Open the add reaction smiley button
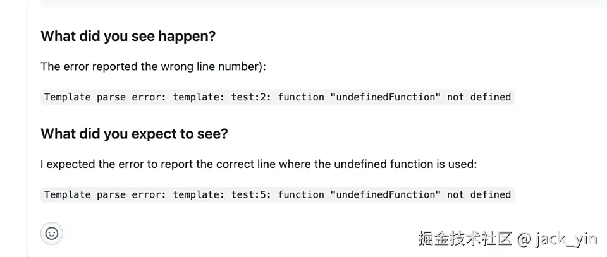The width and height of the screenshot is (607, 257). [52, 234]
